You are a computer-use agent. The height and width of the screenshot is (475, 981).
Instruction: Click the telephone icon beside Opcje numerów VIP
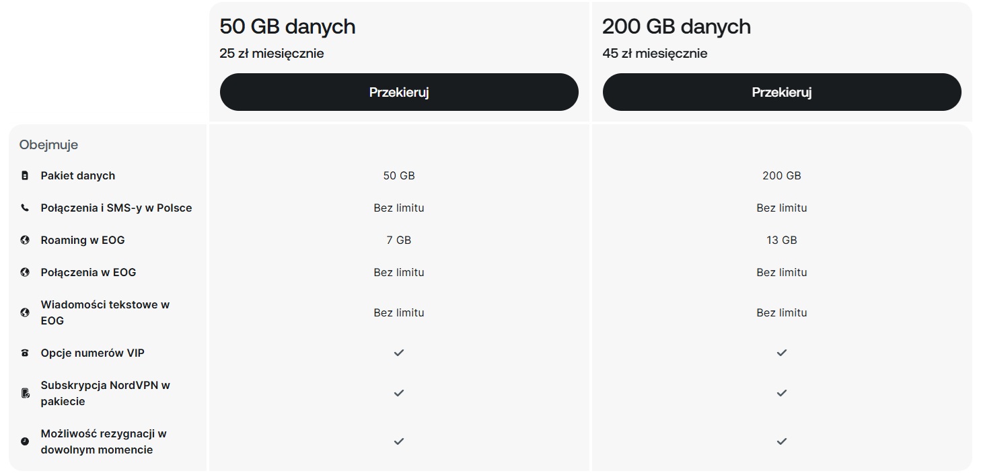click(x=25, y=353)
